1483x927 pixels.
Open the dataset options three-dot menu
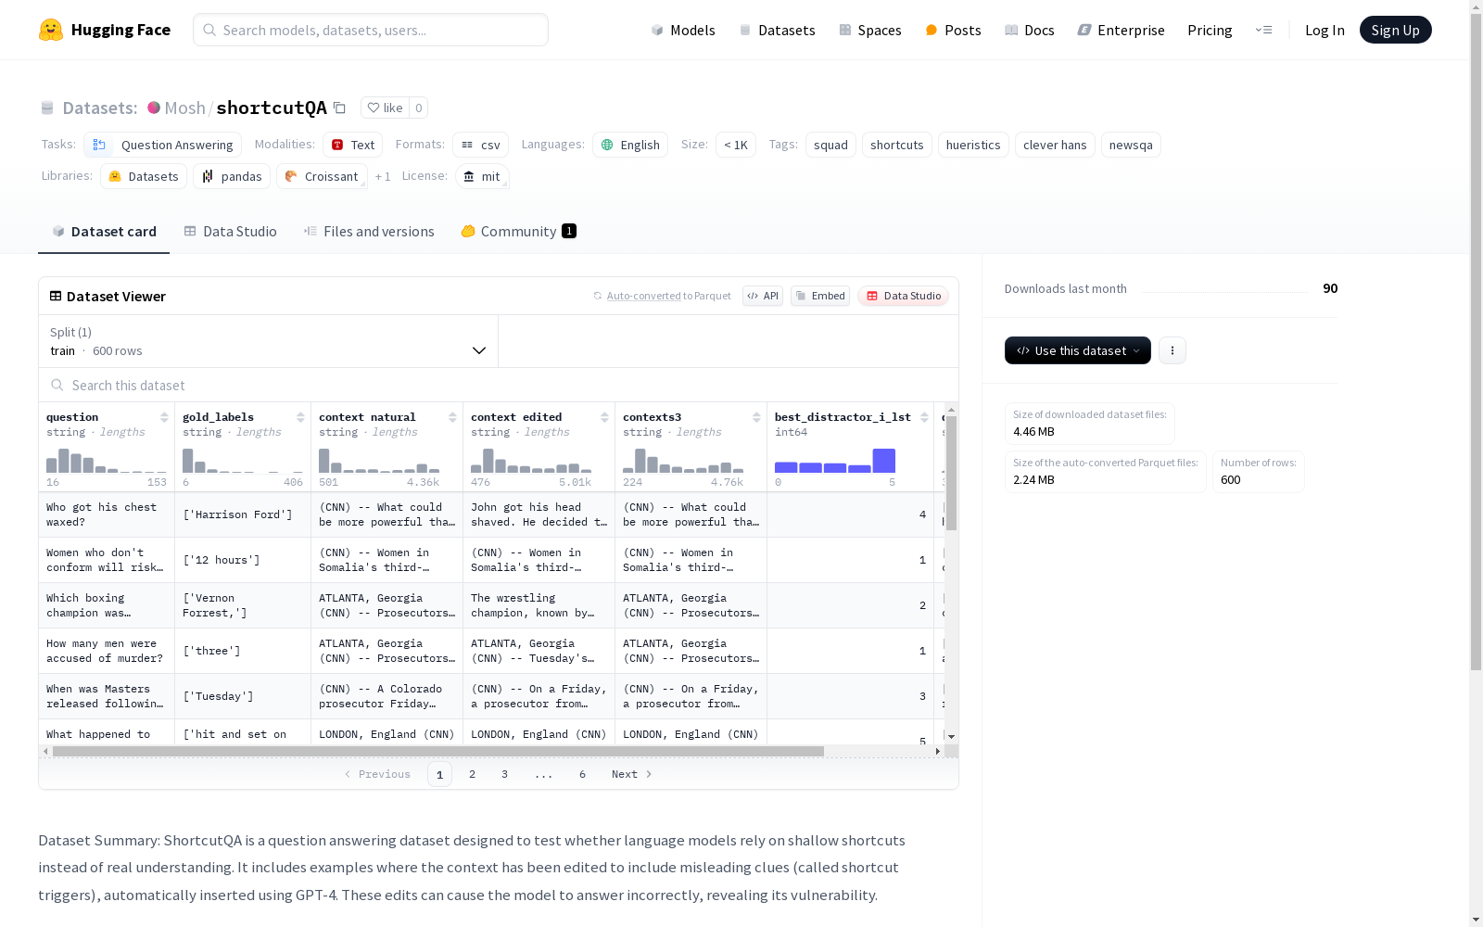[1172, 350]
